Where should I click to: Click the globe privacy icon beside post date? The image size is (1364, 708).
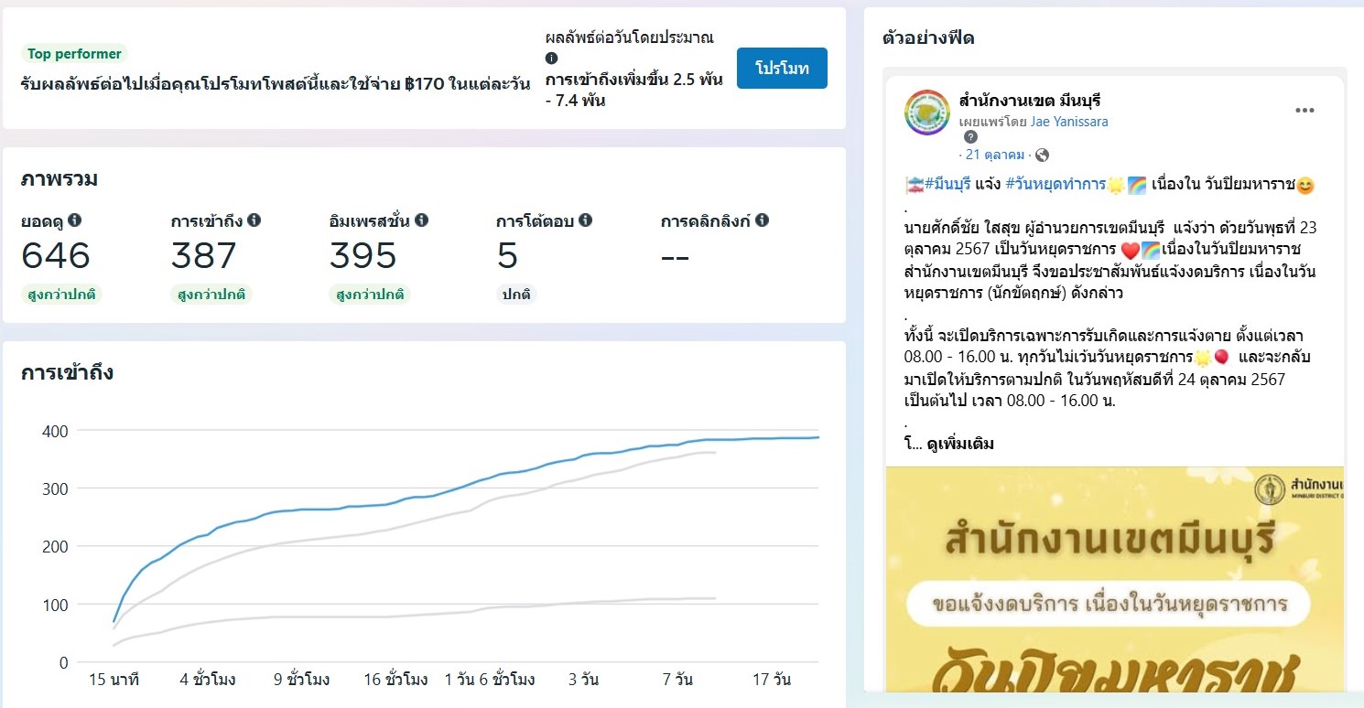pos(1042,156)
